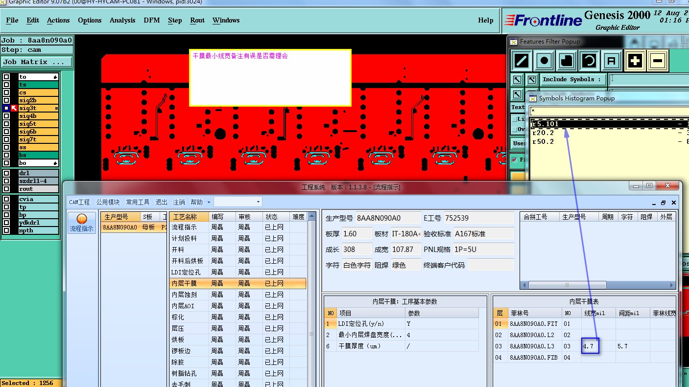Open the empty combo box in 工程系统 toolbar
The width and height of the screenshot is (689, 387).
click(x=238, y=202)
